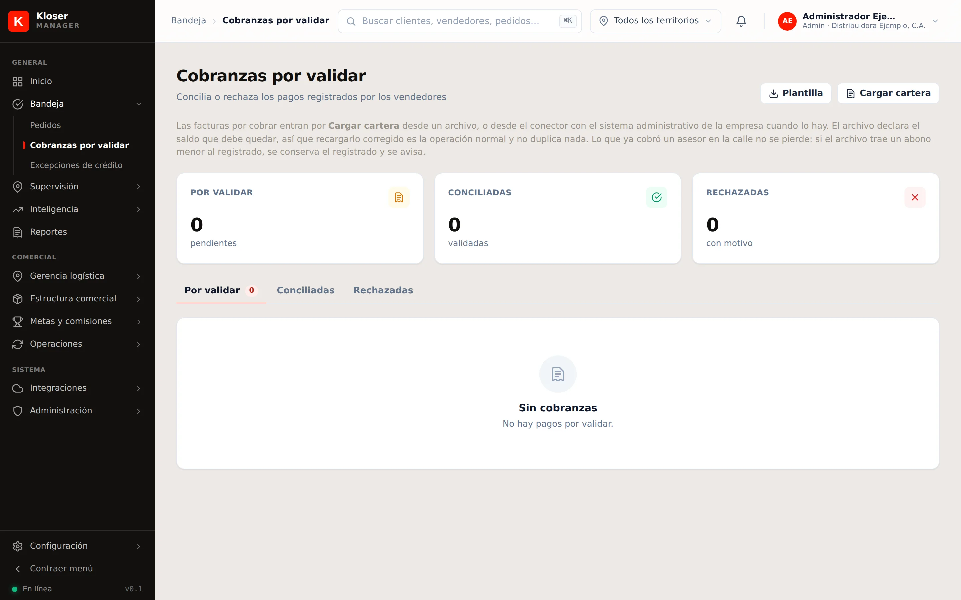961x600 pixels.
Task: Switch to the Conciliadas tab
Action: tap(305, 290)
